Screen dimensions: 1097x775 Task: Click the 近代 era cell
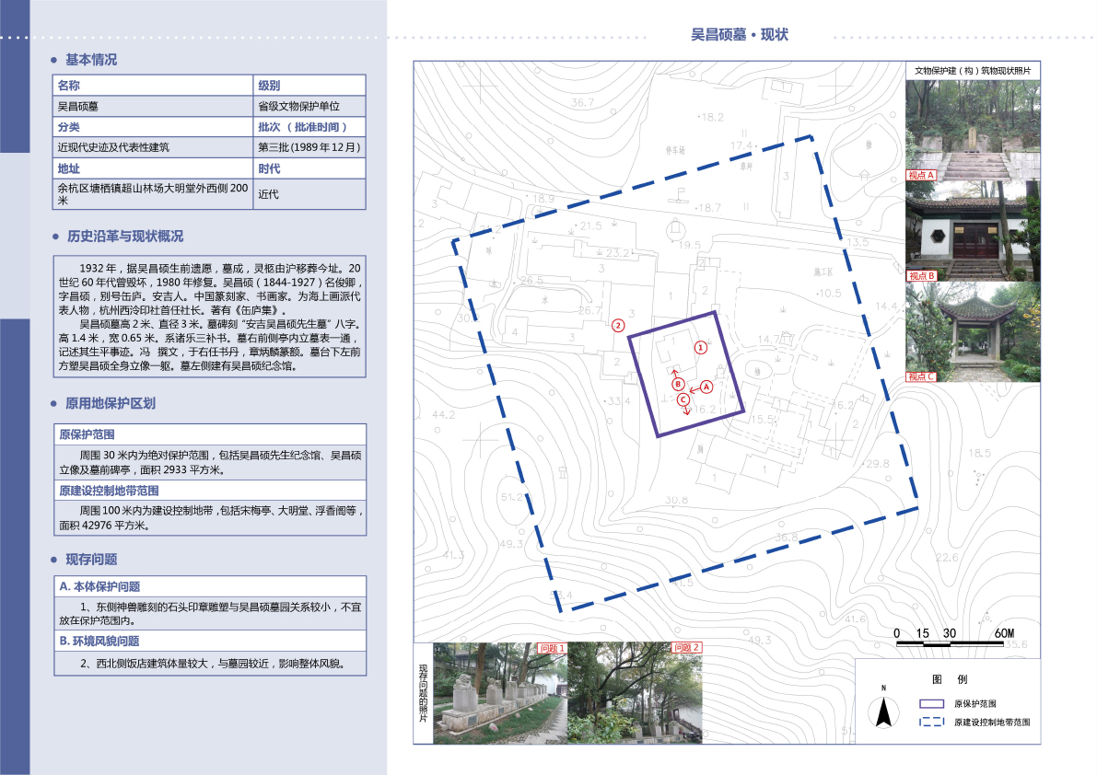tap(309, 194)
